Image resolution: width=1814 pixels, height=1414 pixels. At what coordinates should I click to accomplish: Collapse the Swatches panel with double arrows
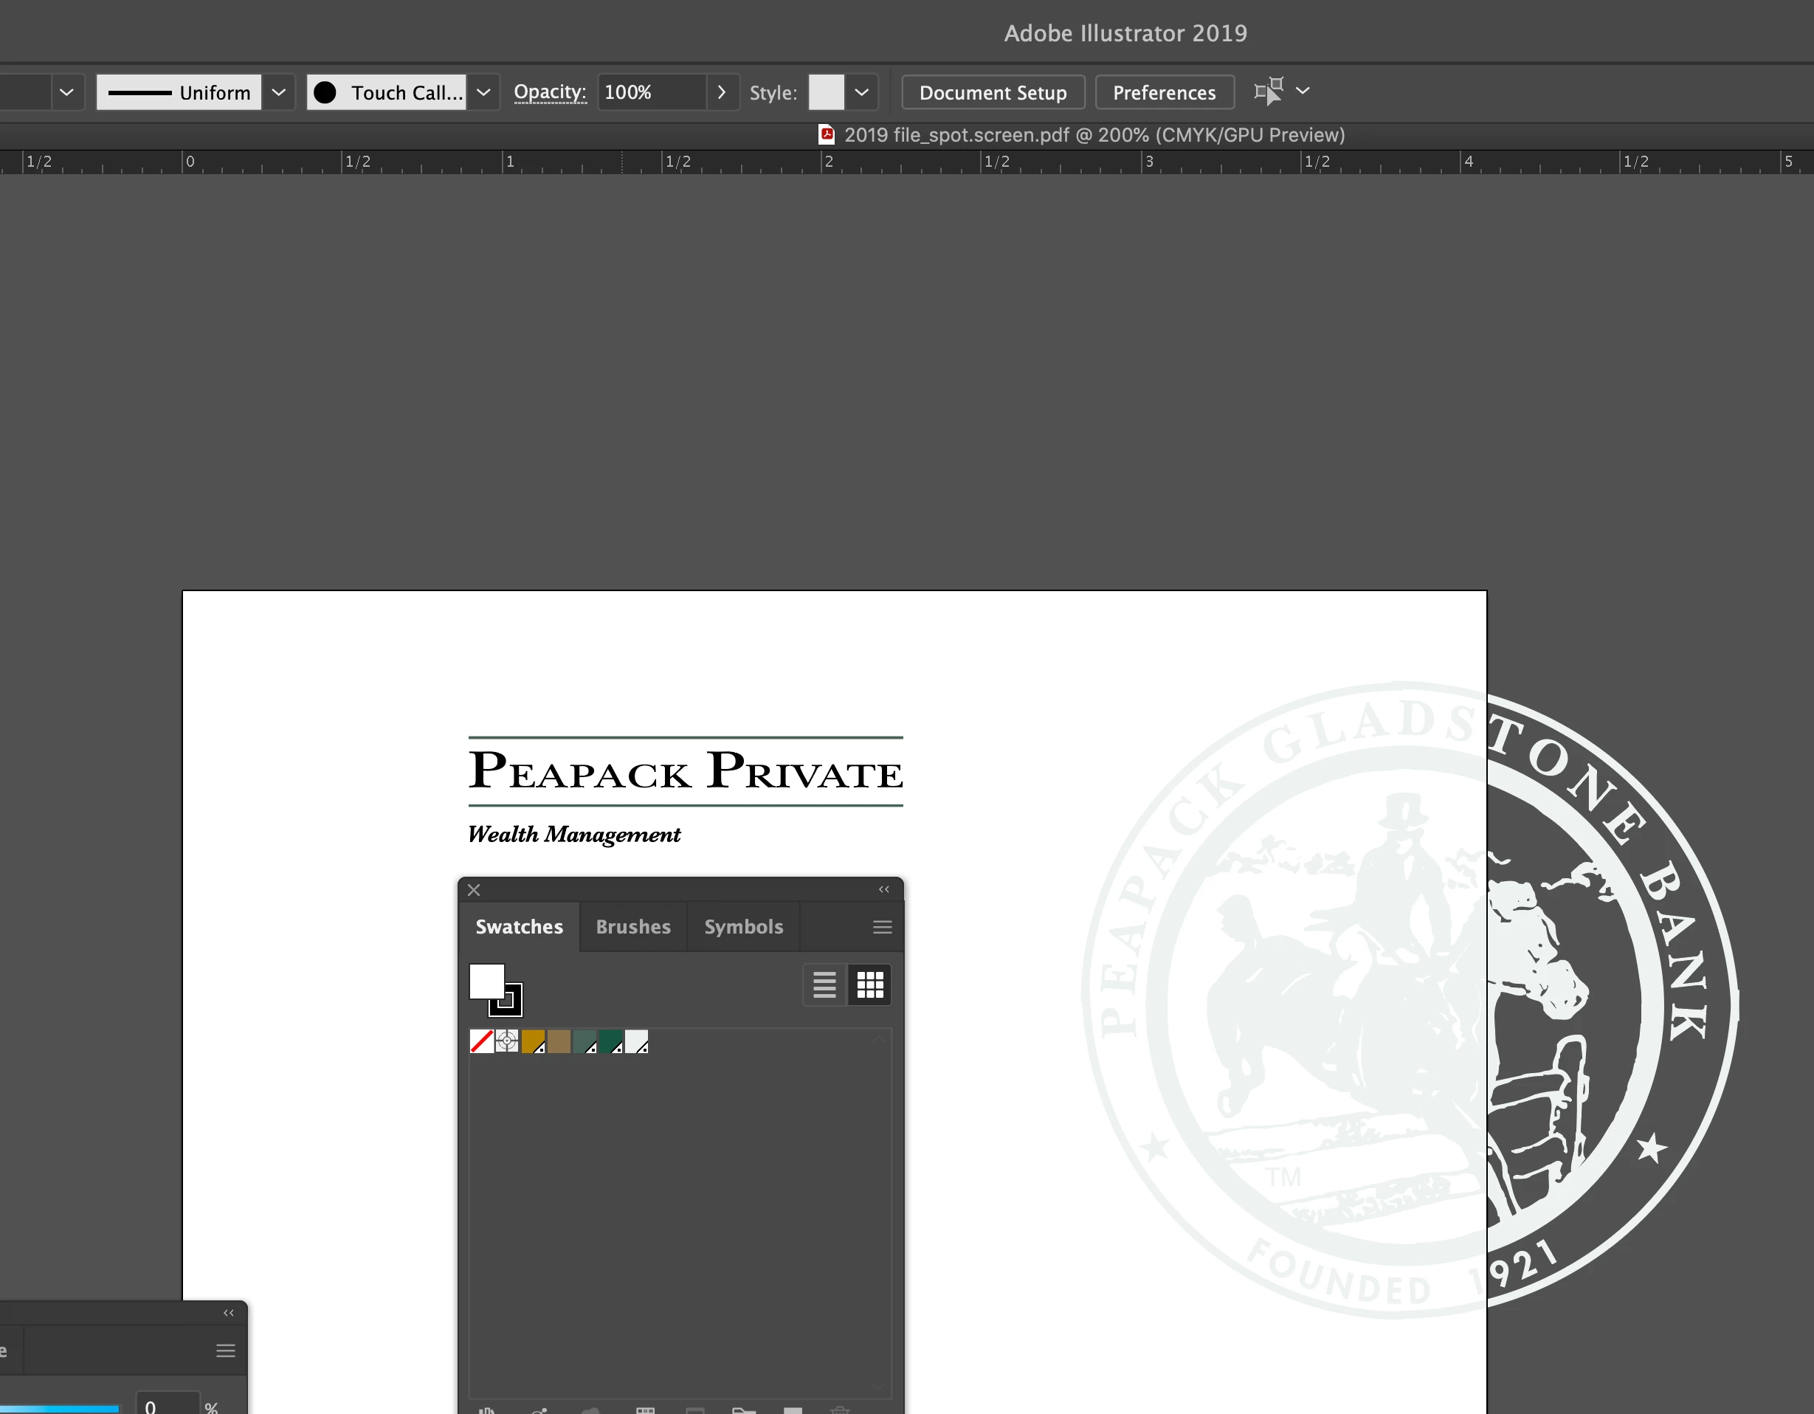[x=883, y=890]
